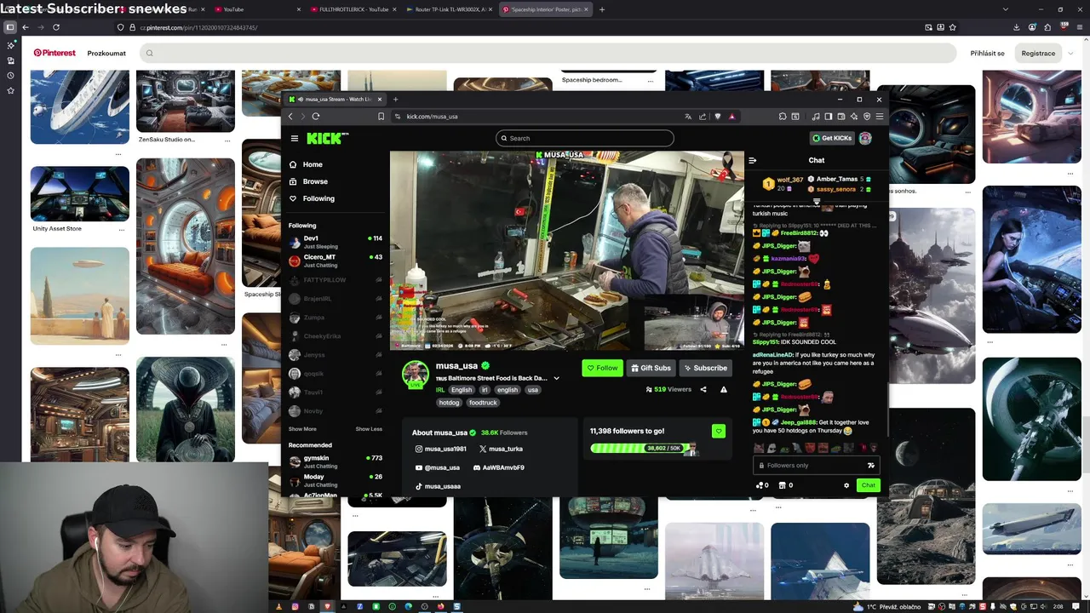Open Browse in Kick sidebar
The image size is (1090, 613).
pyautogui.click(x=314, y=181)
